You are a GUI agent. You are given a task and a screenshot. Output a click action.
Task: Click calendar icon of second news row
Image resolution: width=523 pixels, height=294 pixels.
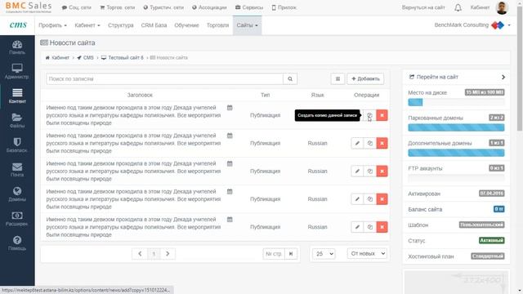point(230,136)
